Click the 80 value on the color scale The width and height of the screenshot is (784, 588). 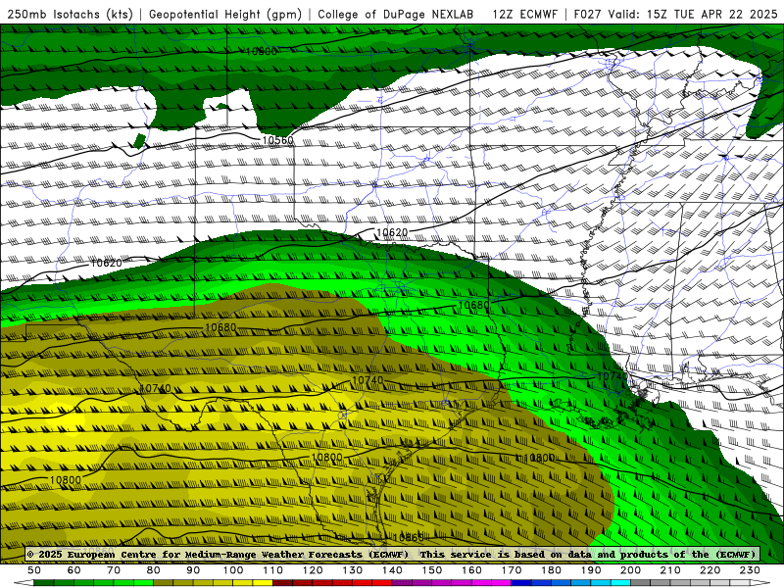(154, 570)
